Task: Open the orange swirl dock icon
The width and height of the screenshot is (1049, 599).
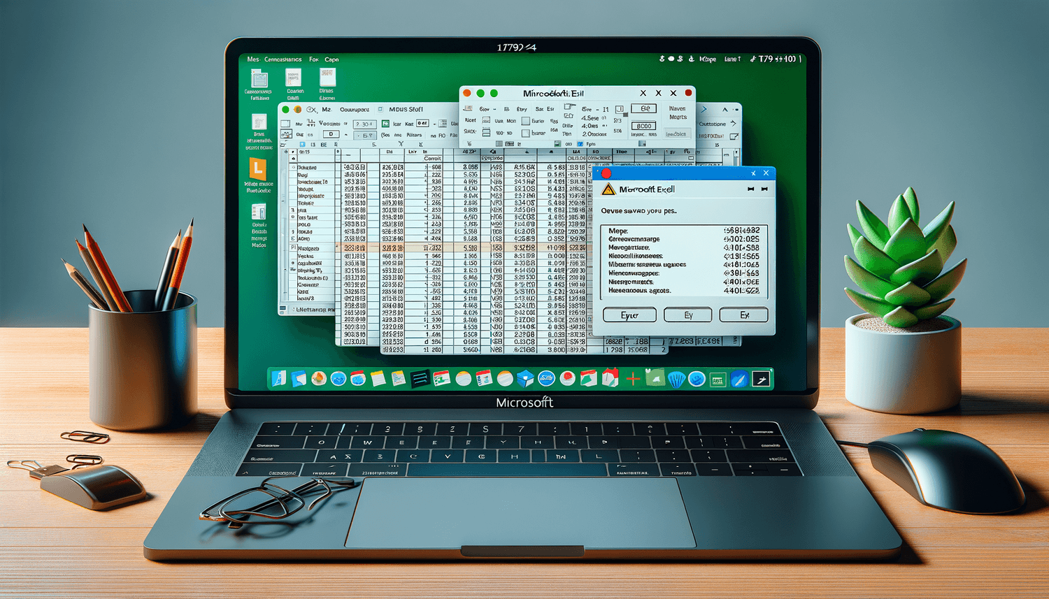Action: [319, 379]
